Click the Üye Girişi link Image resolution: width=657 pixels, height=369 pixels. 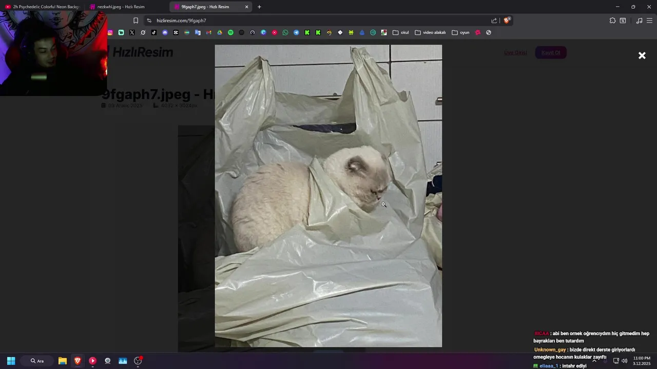pos(515,52)
